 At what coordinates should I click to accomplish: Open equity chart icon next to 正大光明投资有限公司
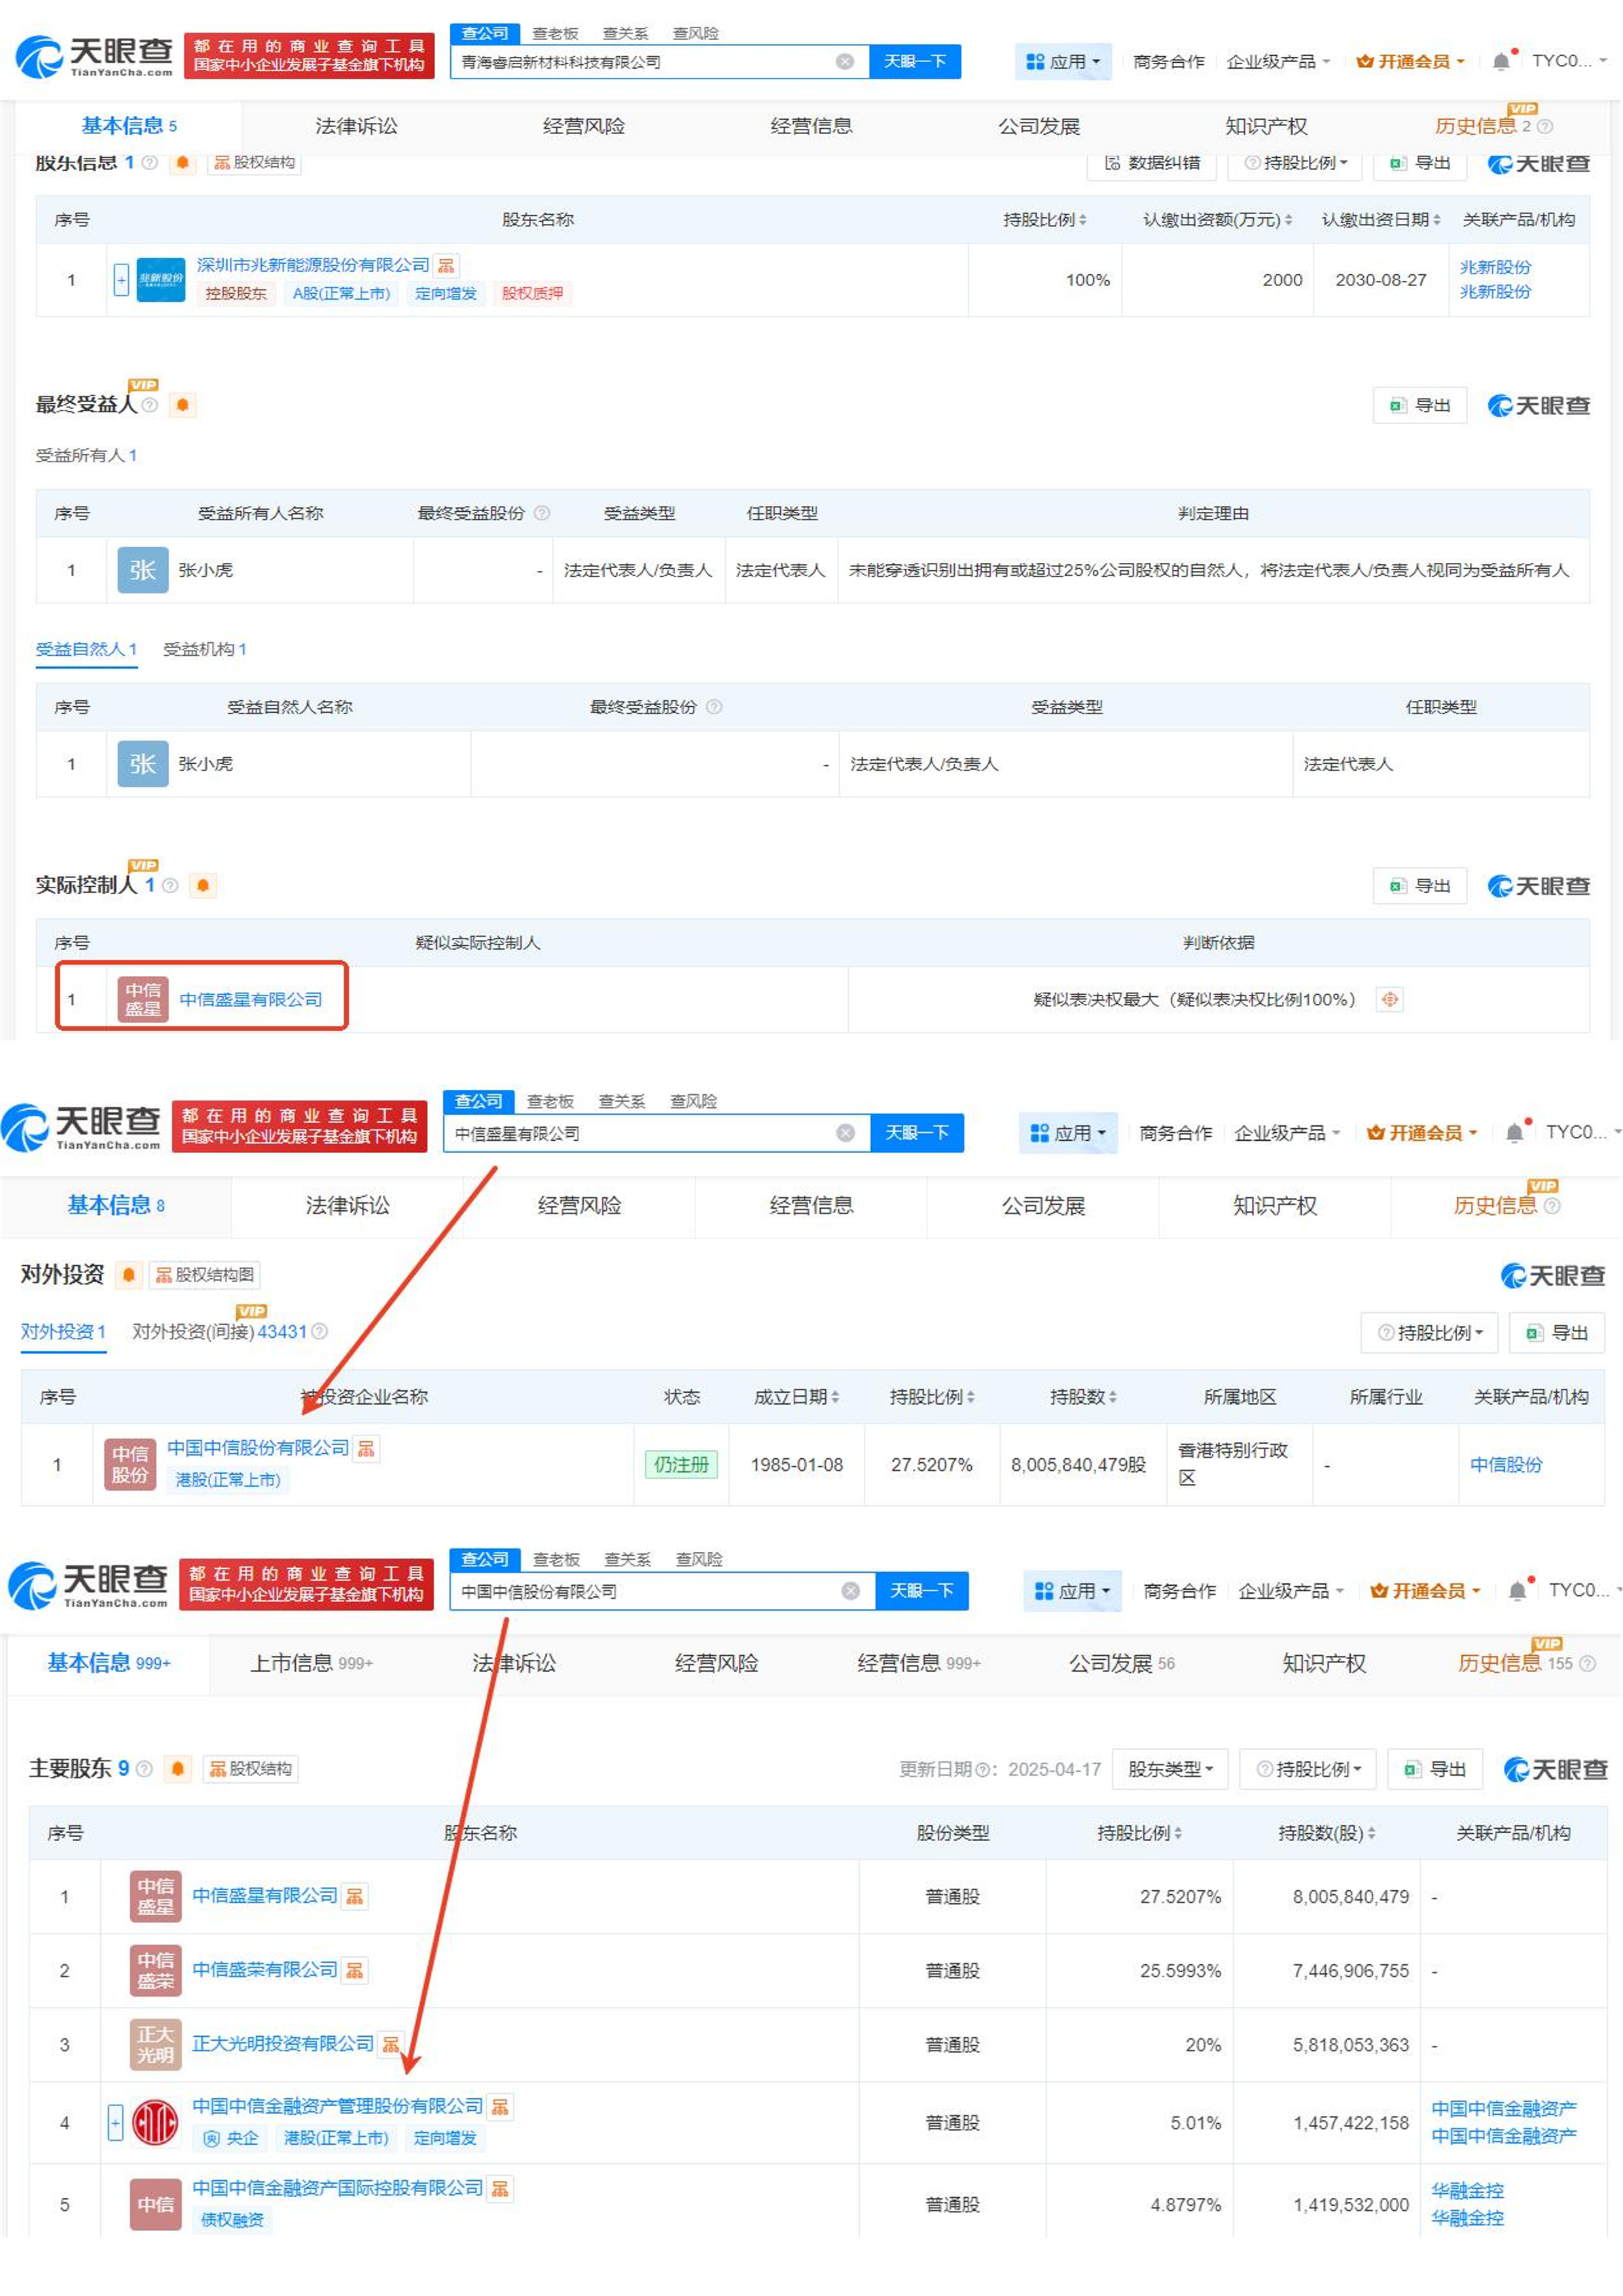pyautogui.click(x=391, y=2045)
